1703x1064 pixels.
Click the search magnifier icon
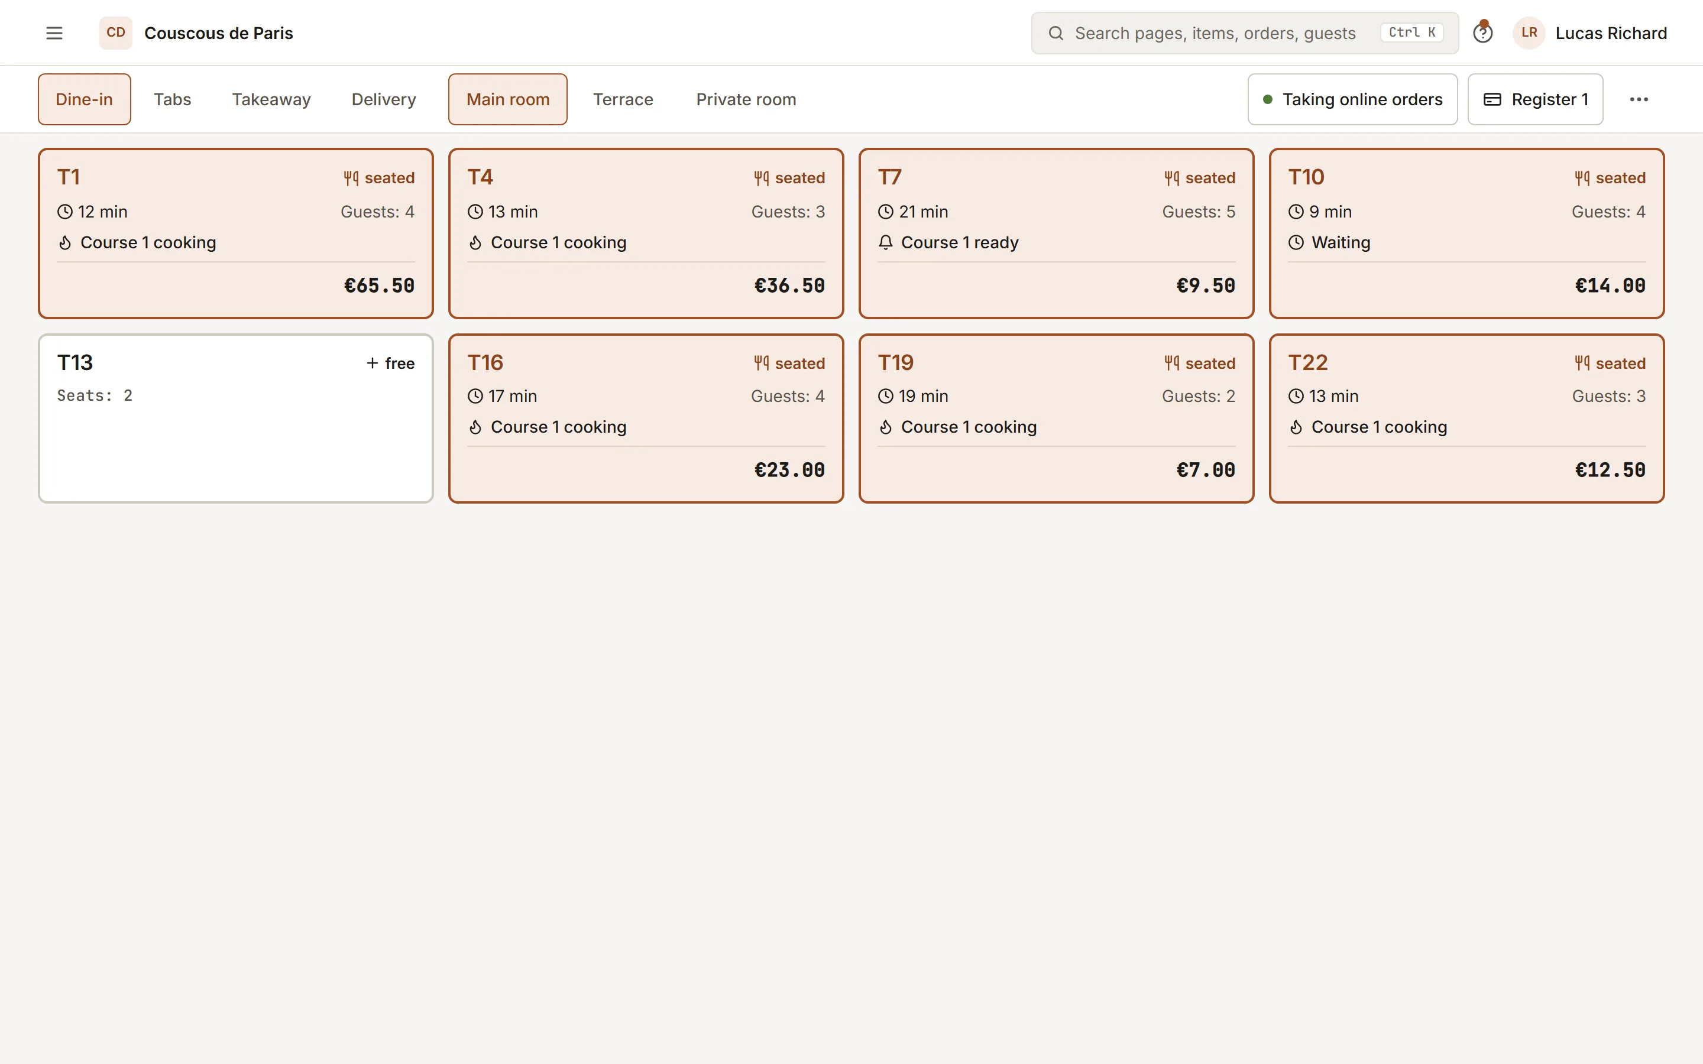click(x=1056, y=33)
